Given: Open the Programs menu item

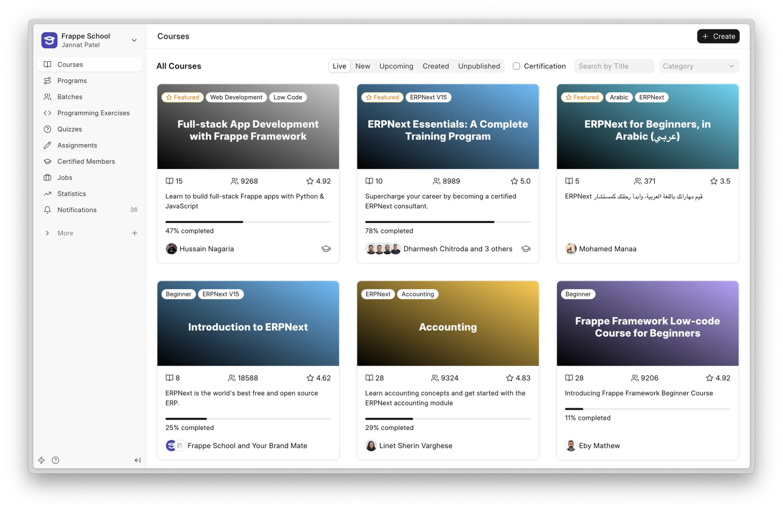Looking at the screenshot, I should pos(89,80).
